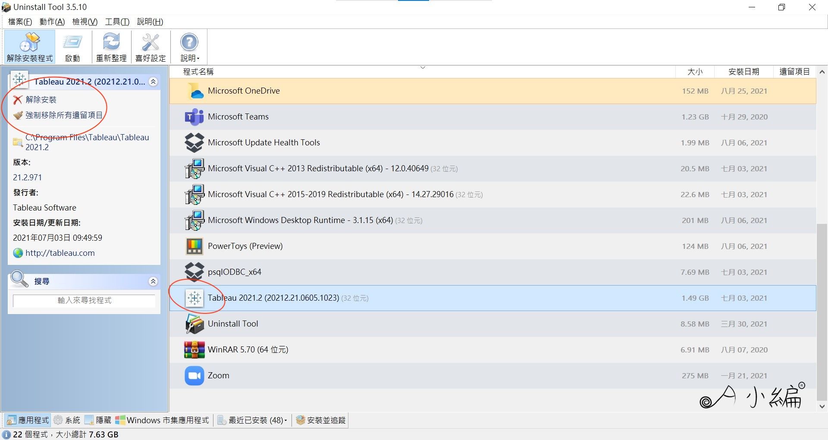
Task: Click the Microsoft OneDrive icon
Action: (x=194, y=91)
